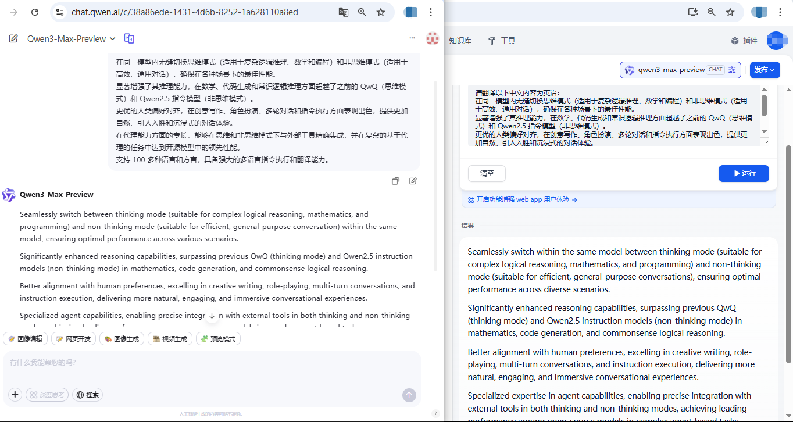This screenshot has height=422, width=793.
Task: Open the question mark help button
Action: point(435,413)
